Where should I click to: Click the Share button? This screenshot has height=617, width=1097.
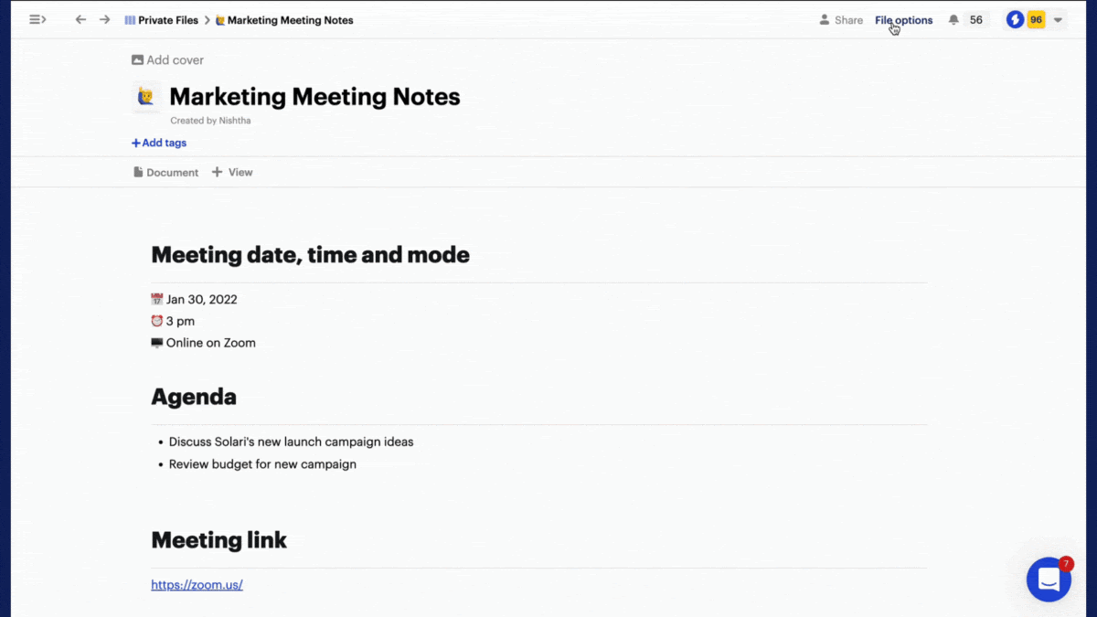pyautogui.click(x=841, y=20)
